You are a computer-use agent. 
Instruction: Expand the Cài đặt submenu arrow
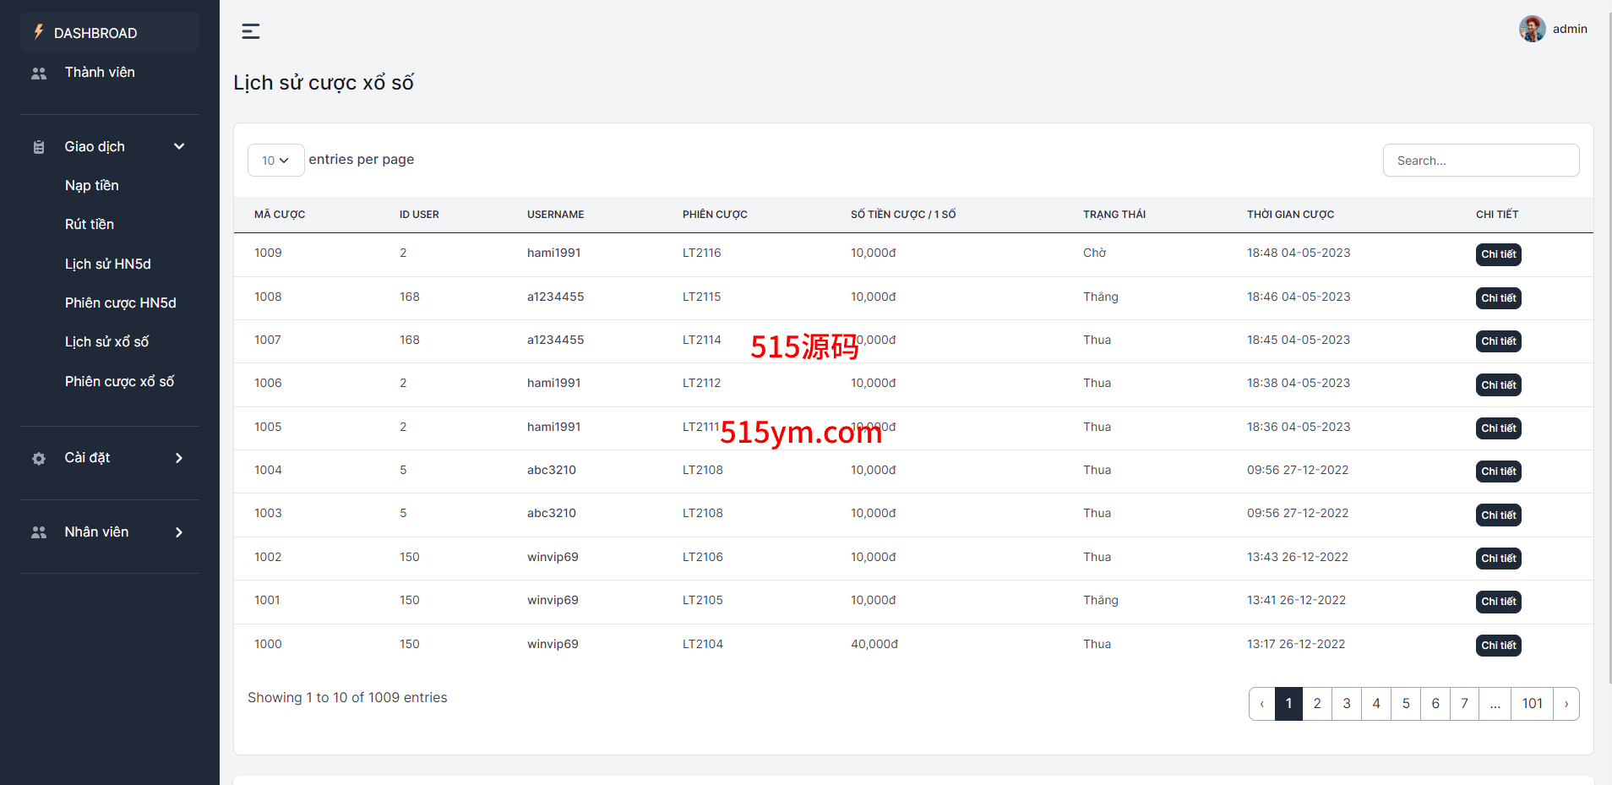pyautogui.click(x=179, y=458)
